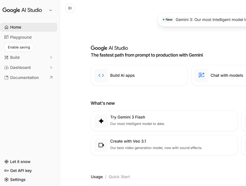
Task: Collapse the sidebar navigation panel
Action: [x=70, y=8]
